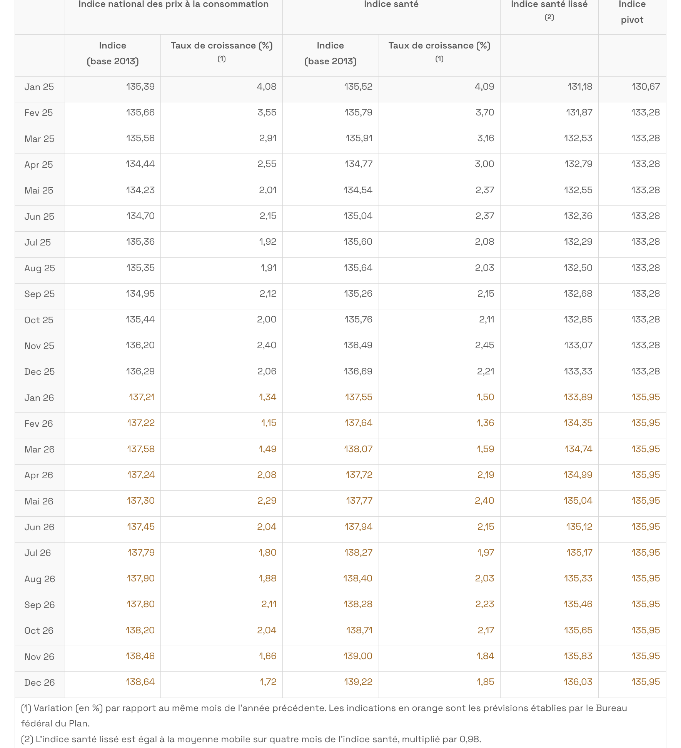Screen dimensions: 681x748
Task: Click the Nov 25 smoothed health index 133,07
Action: tap(578, 345)
